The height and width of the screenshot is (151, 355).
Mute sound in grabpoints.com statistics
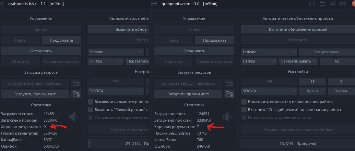[227, 117]
